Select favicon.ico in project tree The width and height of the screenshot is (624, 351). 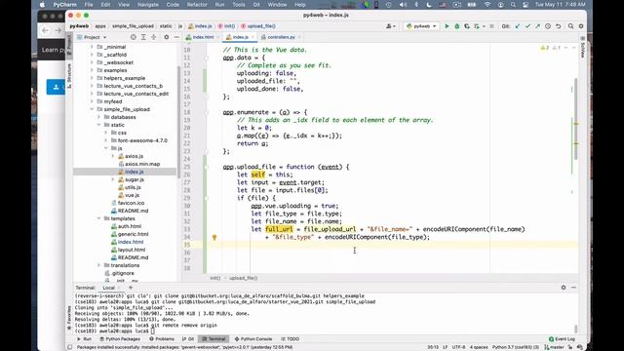(x=131, y=203)
